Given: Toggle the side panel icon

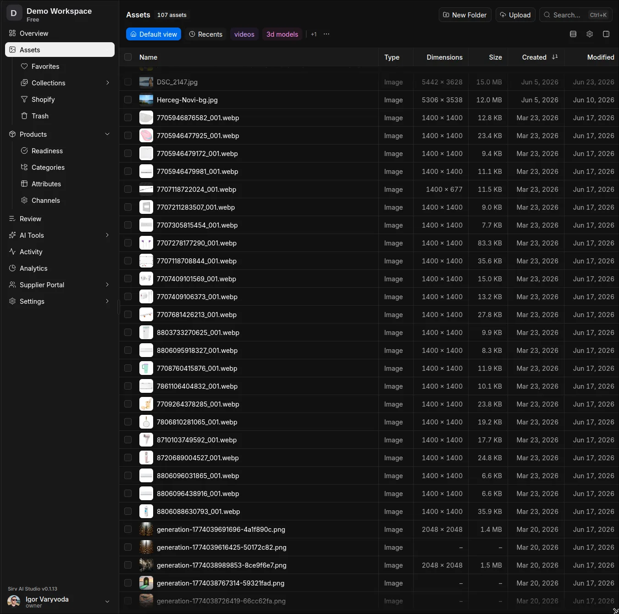Looking at the screenshot, I should click(x=606, y=34).
